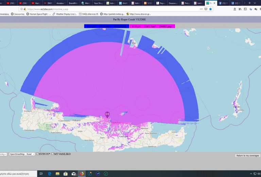Switch to the BrandMeister browser tab

click(74, 3)
